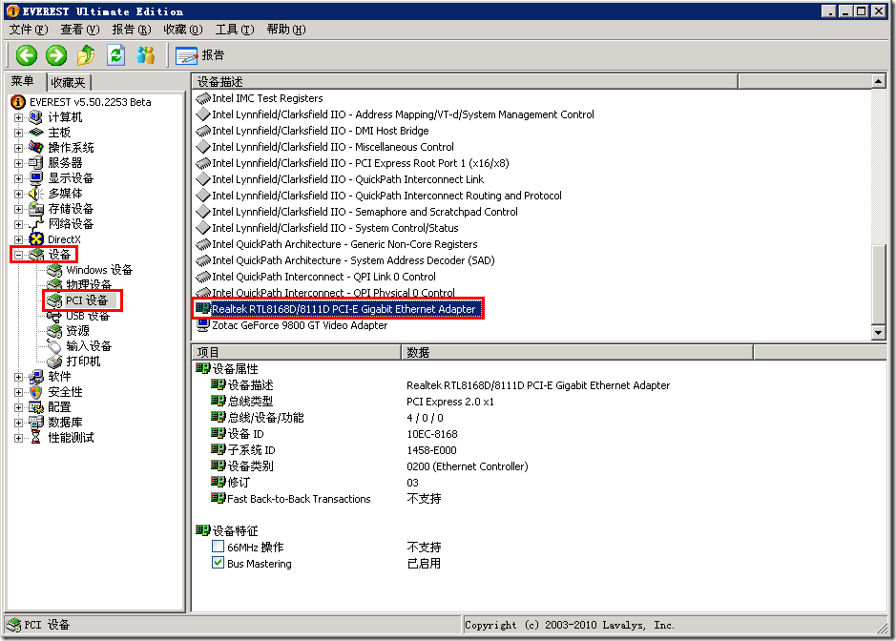Select Windows 设备 in the tree
Viewport: 896px width, 641px height.
(x=99, y=270)
